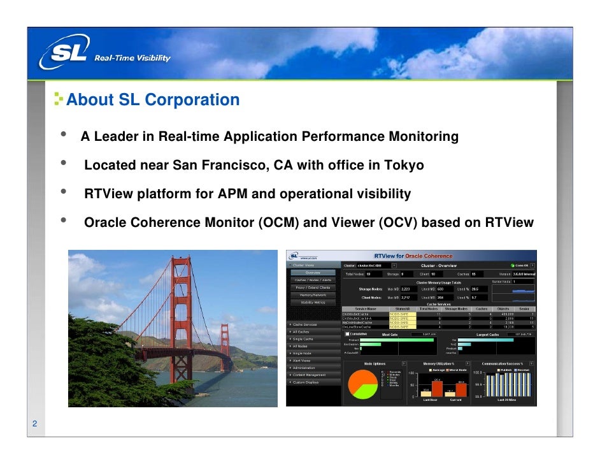Viewport: 600px width, 464px height.
Task: Click the green Conn OK status indicator
Action: (512, 266)
